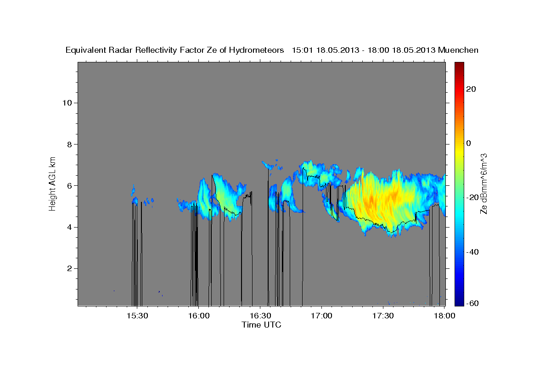
Task: Click the height tick label '10'
Action: click(67, 103)
